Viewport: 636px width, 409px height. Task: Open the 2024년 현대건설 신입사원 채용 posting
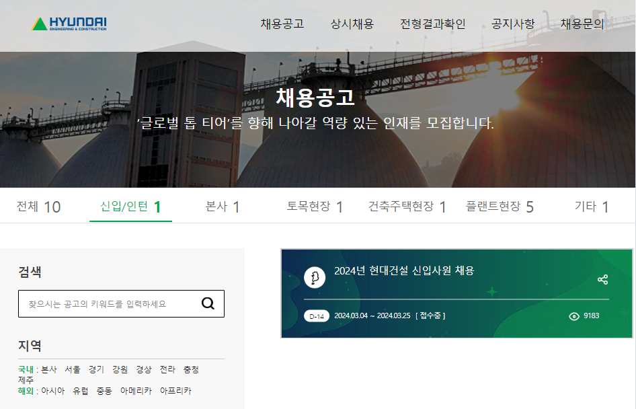(x=404, y=270)
